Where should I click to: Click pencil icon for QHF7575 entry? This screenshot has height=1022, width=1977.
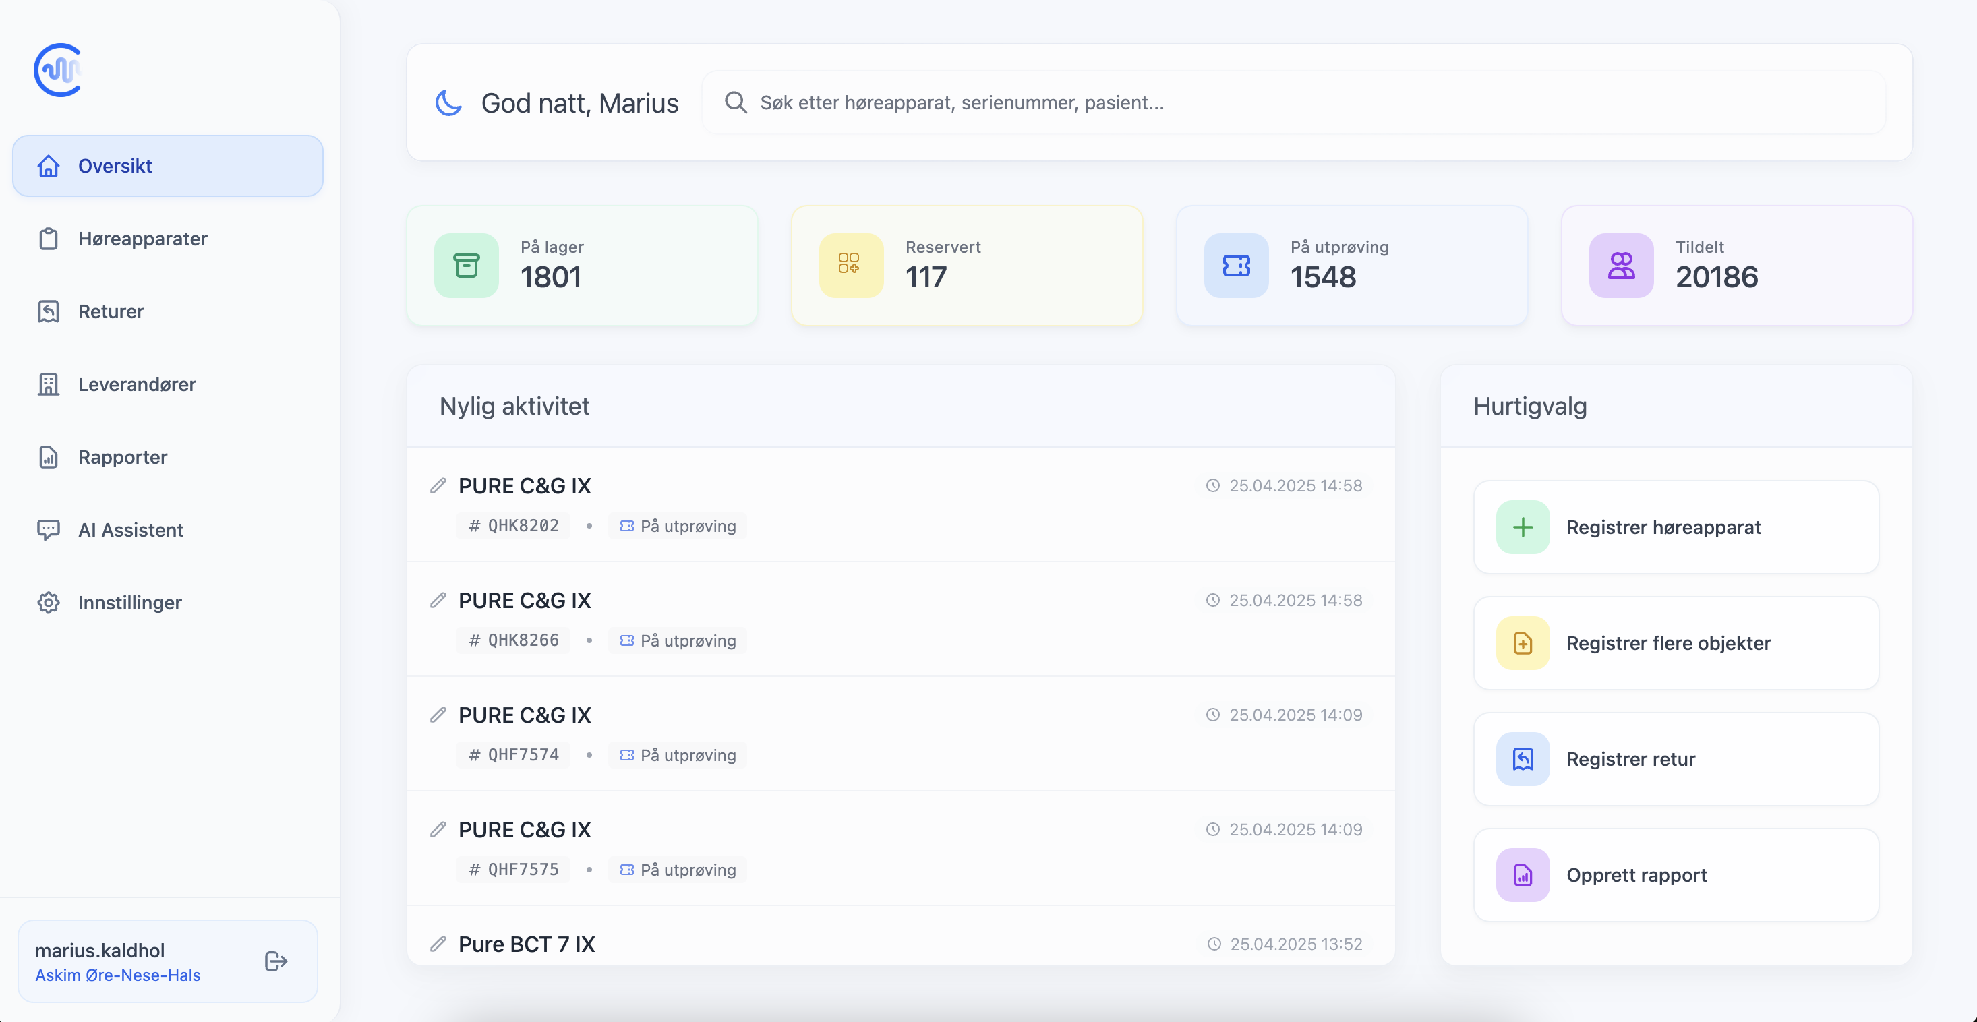pyautogui.click(x=438, y=829)
